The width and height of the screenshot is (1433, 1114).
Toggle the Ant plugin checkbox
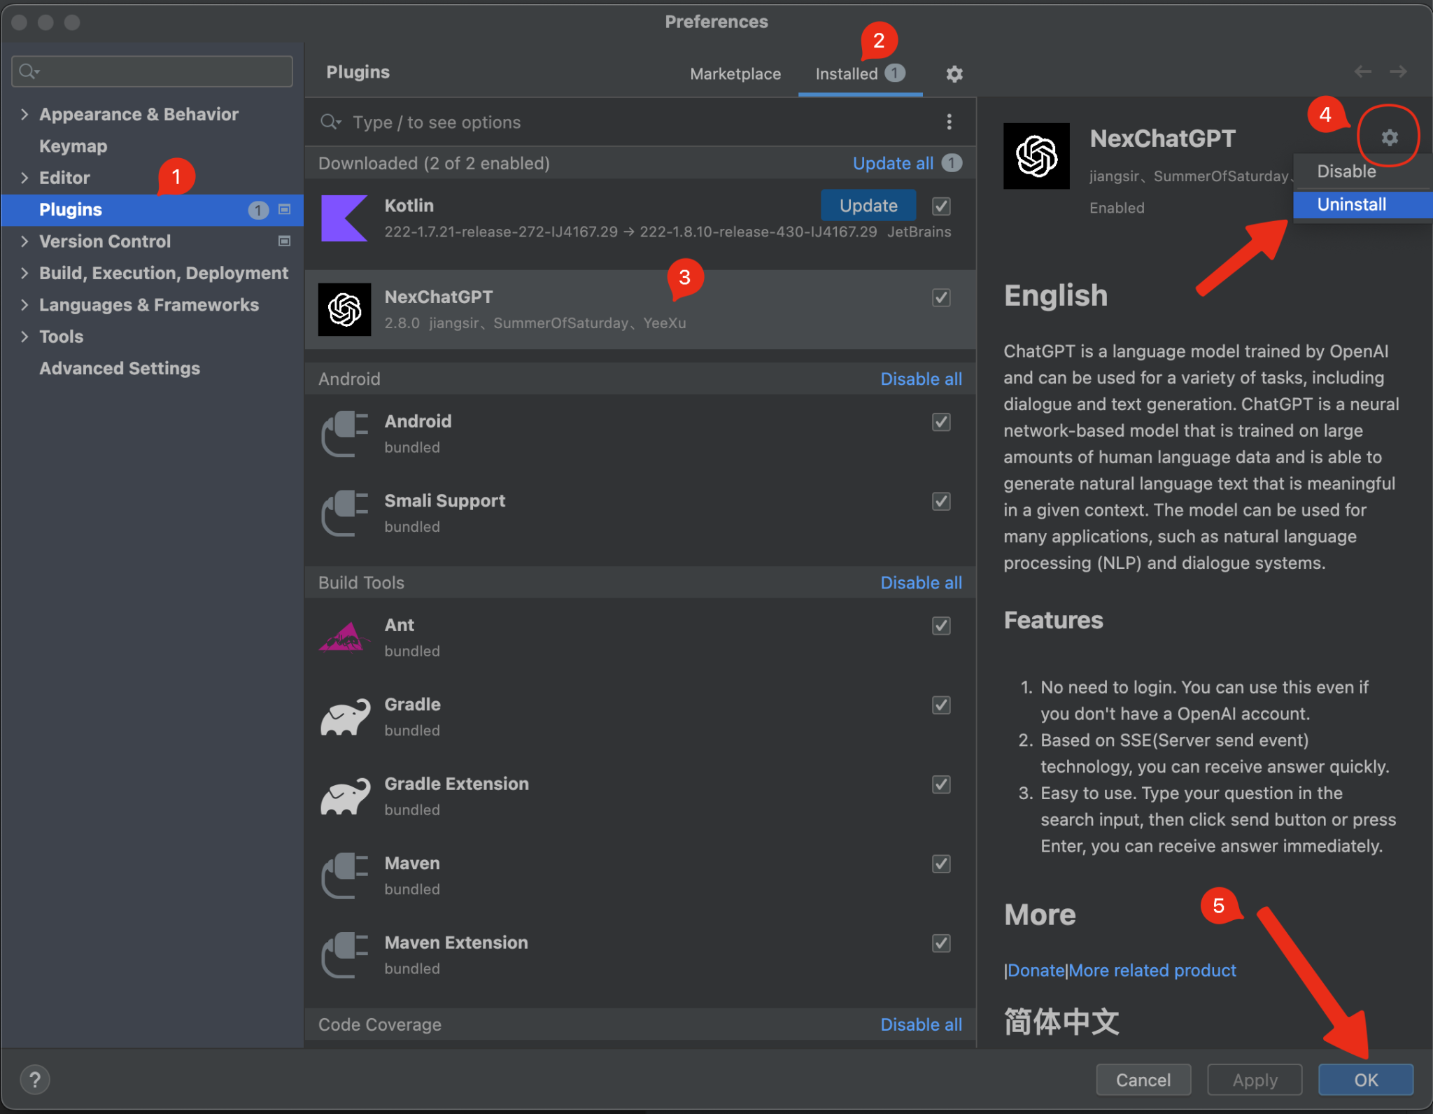tap(941, 626)
